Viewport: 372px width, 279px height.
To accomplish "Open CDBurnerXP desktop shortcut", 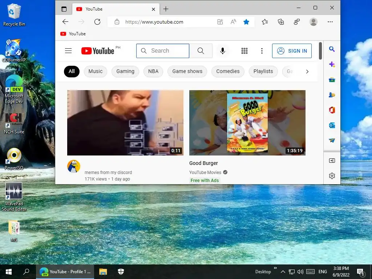I will pyautogui.click(x=14, y=50).
